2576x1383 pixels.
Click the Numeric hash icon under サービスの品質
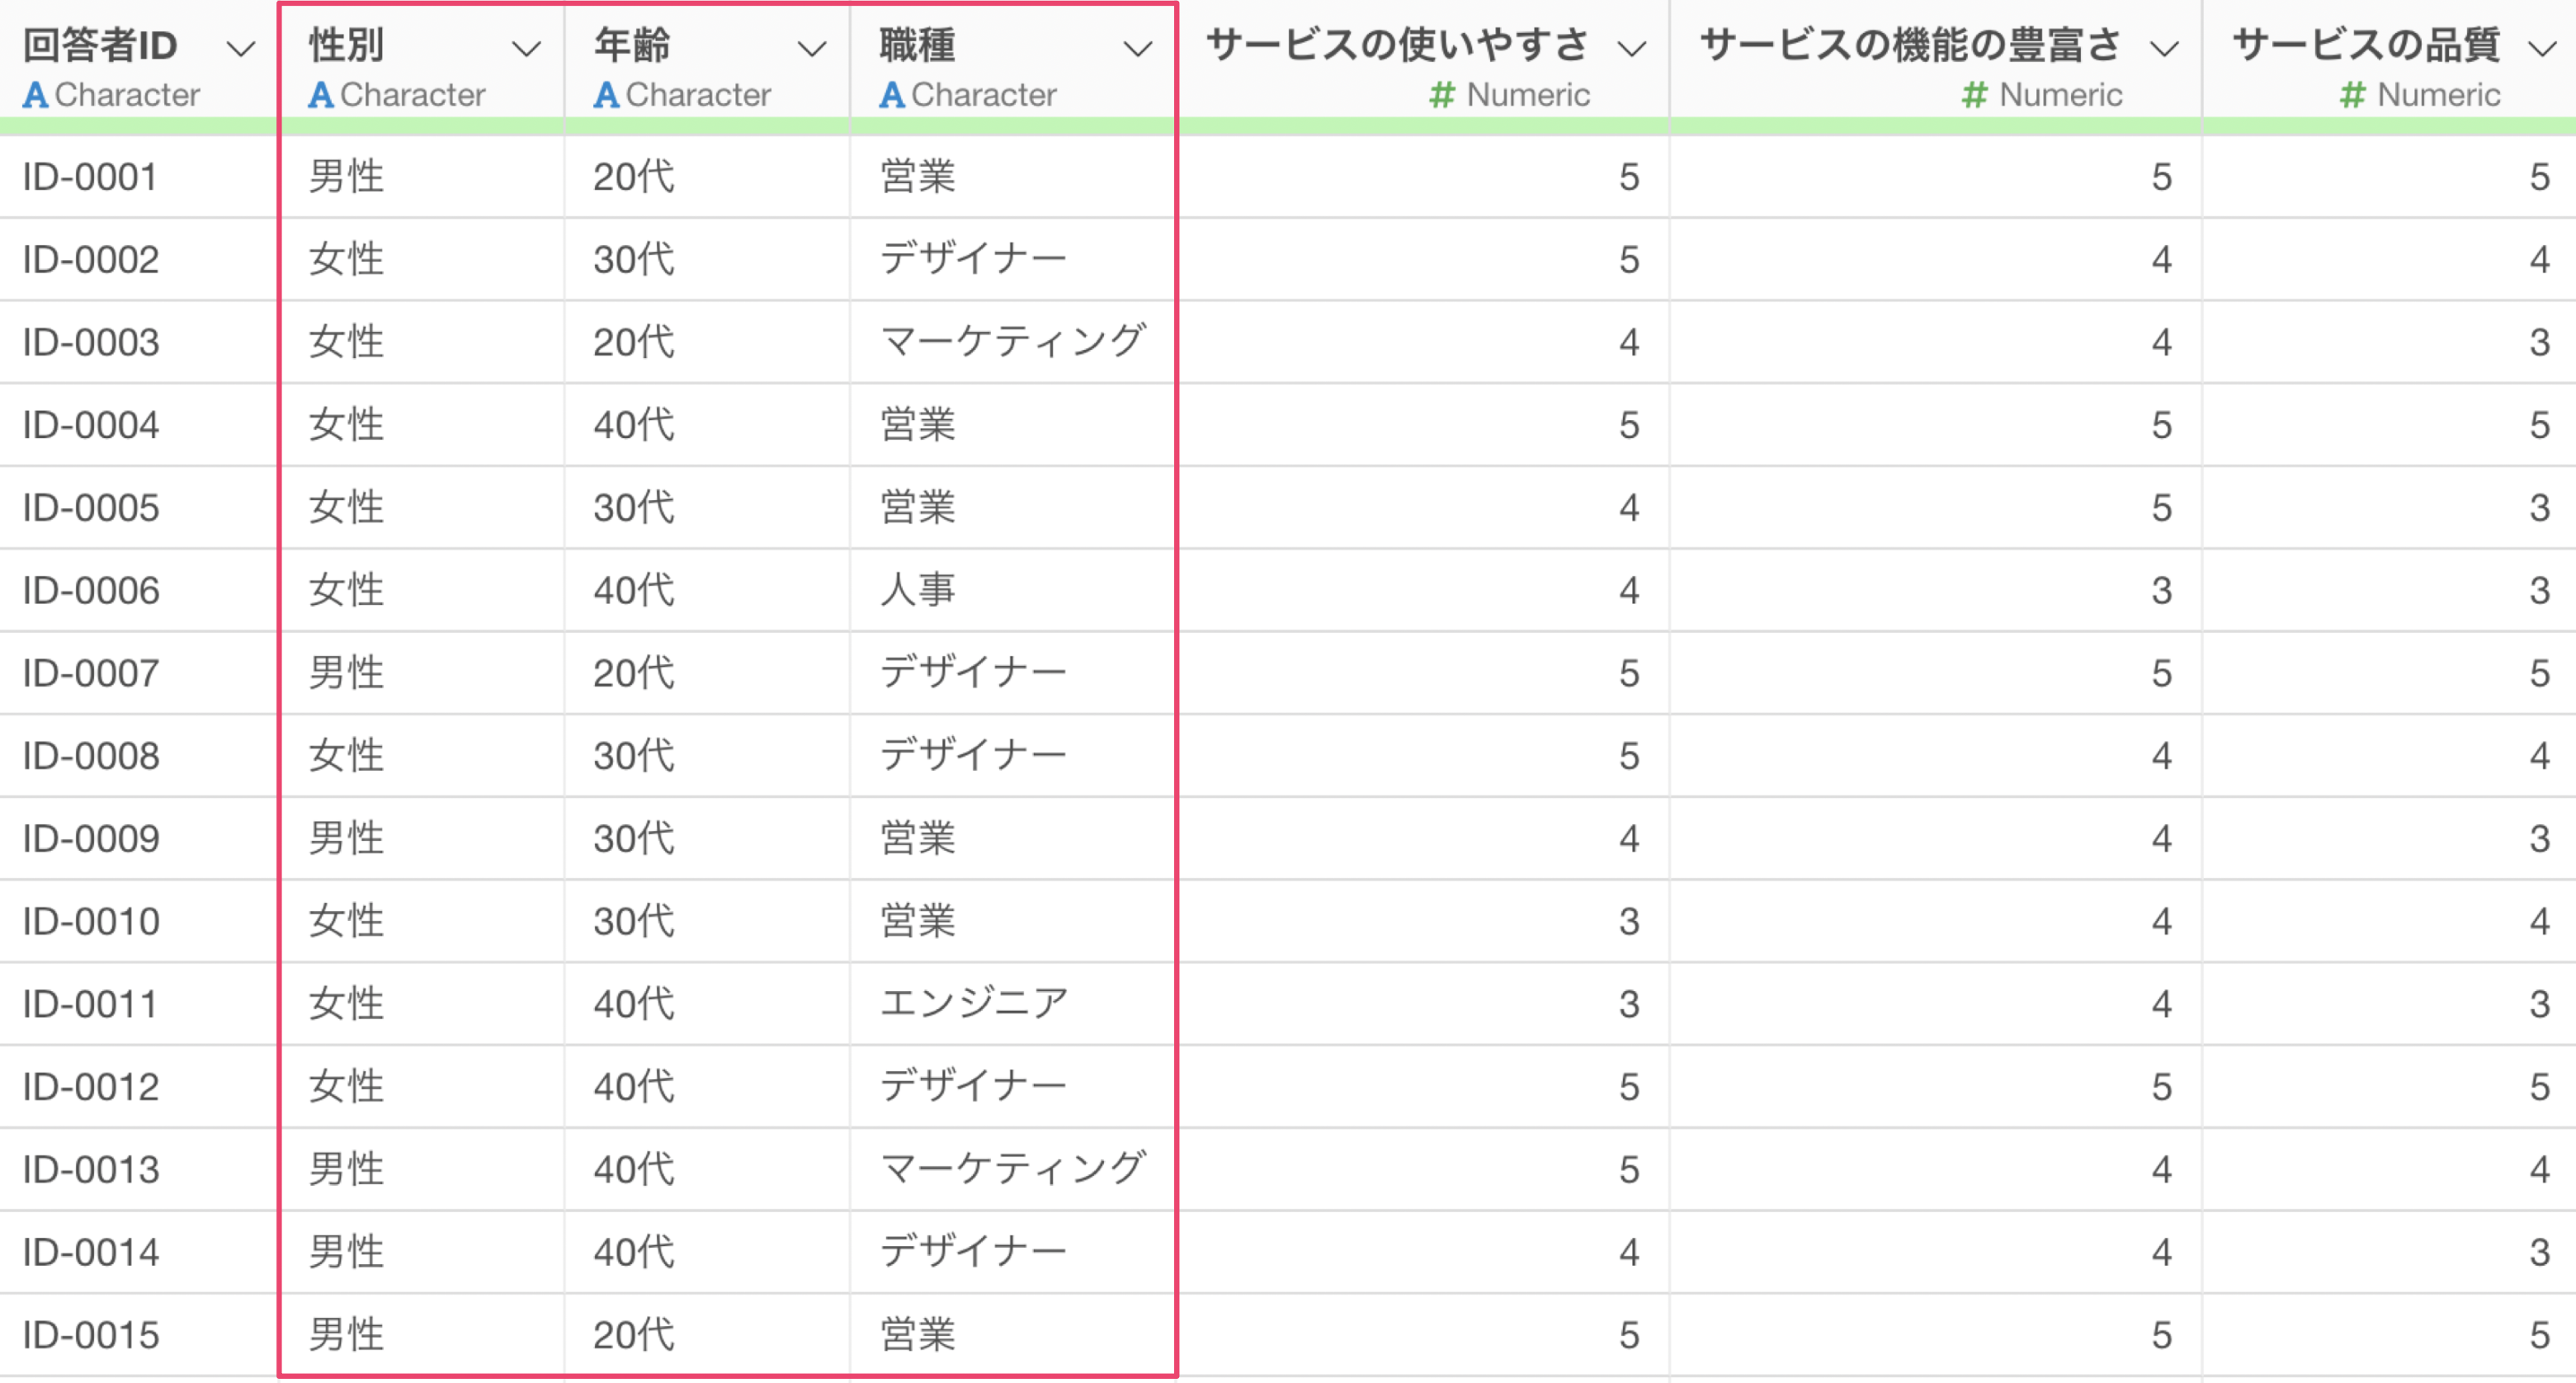point(2353,95)
